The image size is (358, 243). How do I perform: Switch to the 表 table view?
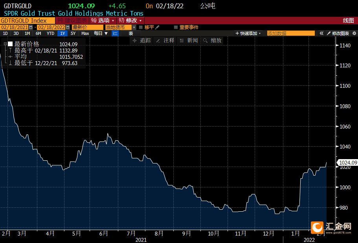130,33
